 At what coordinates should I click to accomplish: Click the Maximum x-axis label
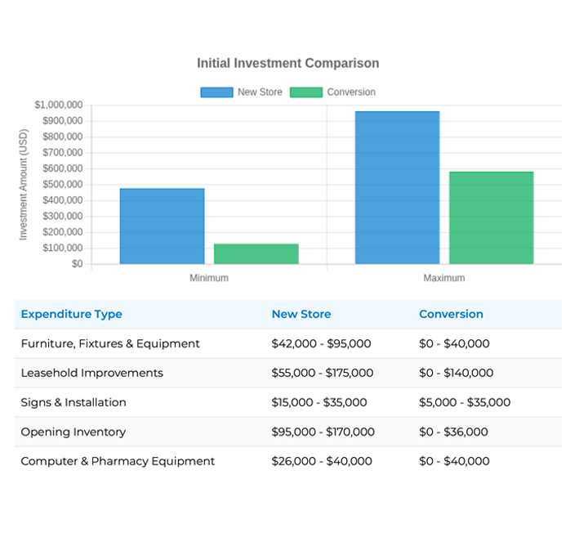pos(443,278)
